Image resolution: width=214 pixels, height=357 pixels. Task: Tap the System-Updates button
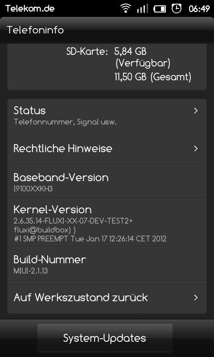point(105,338)
